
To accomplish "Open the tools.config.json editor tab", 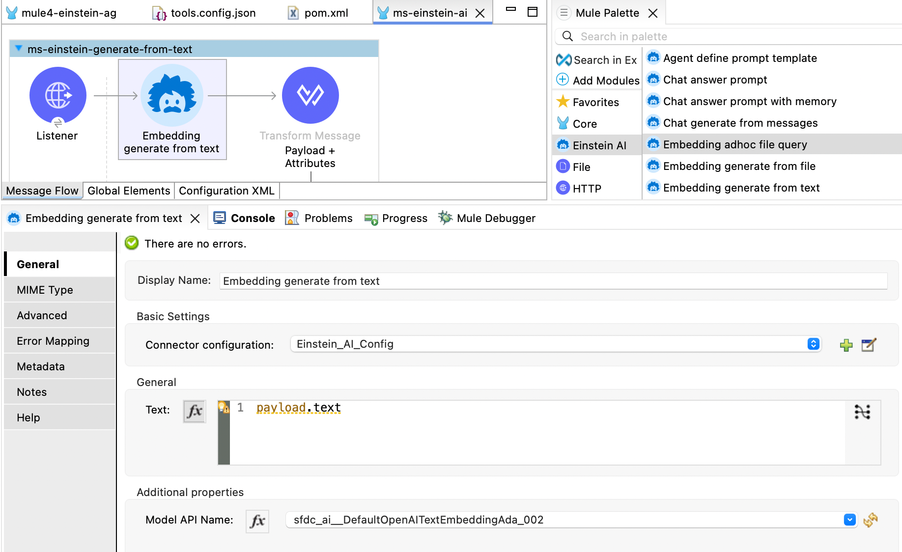I will (x=204, y=13).
